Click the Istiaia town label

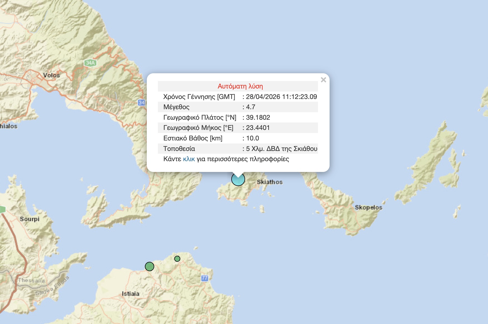pyautogui.click(x=130, y=294)
